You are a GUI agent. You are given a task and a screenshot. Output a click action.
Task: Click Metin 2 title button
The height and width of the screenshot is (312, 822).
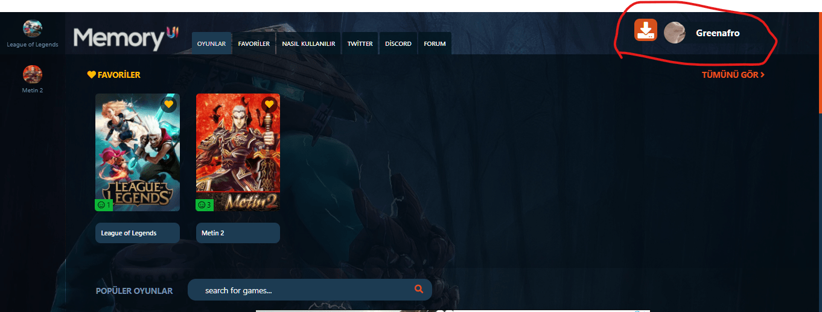(238, 233)
